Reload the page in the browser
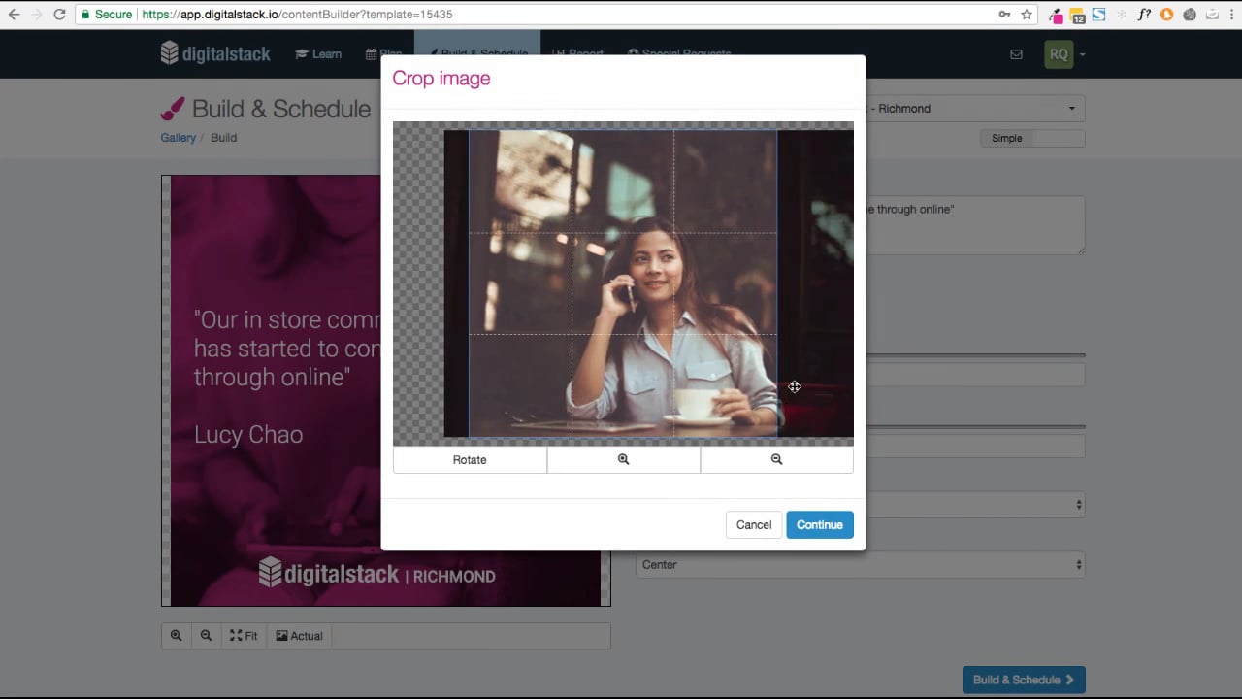This screenshot has height=699, width=1242. [x=59, y=15]
